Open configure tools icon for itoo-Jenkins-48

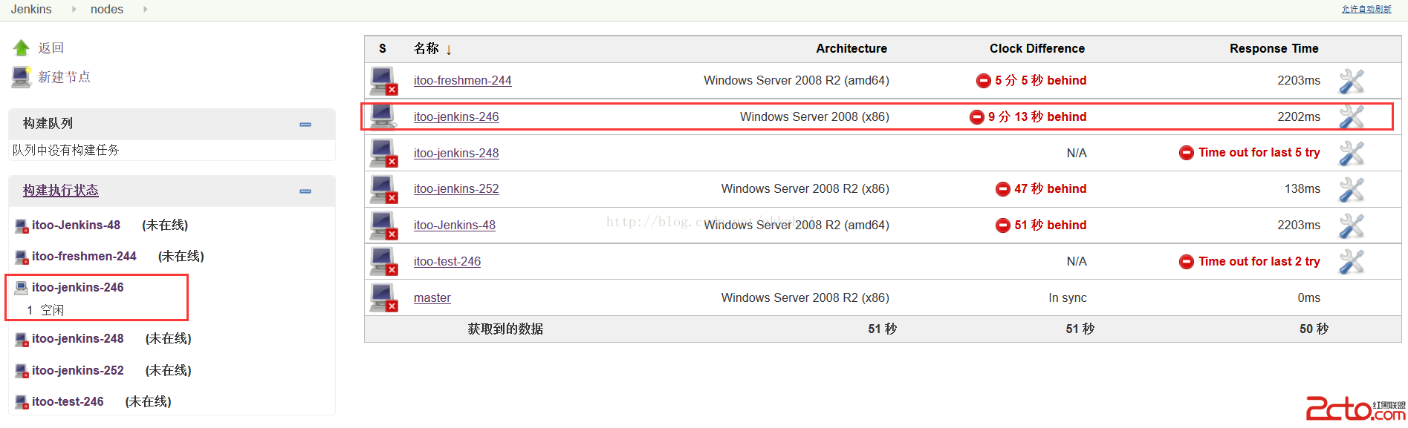1352,225
